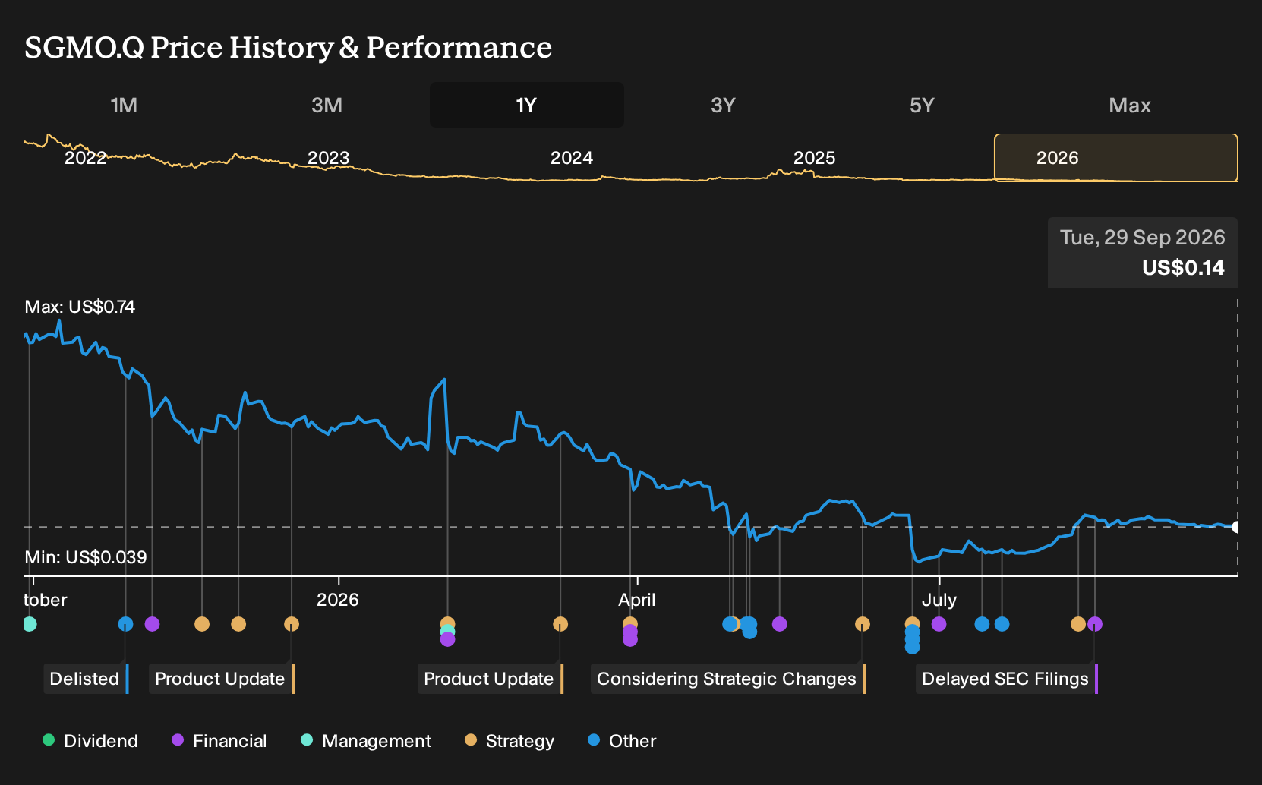Screen dimensions: 1262x785
Task: Click the last orange Strategy dot after July
Action: (1078, 624)
